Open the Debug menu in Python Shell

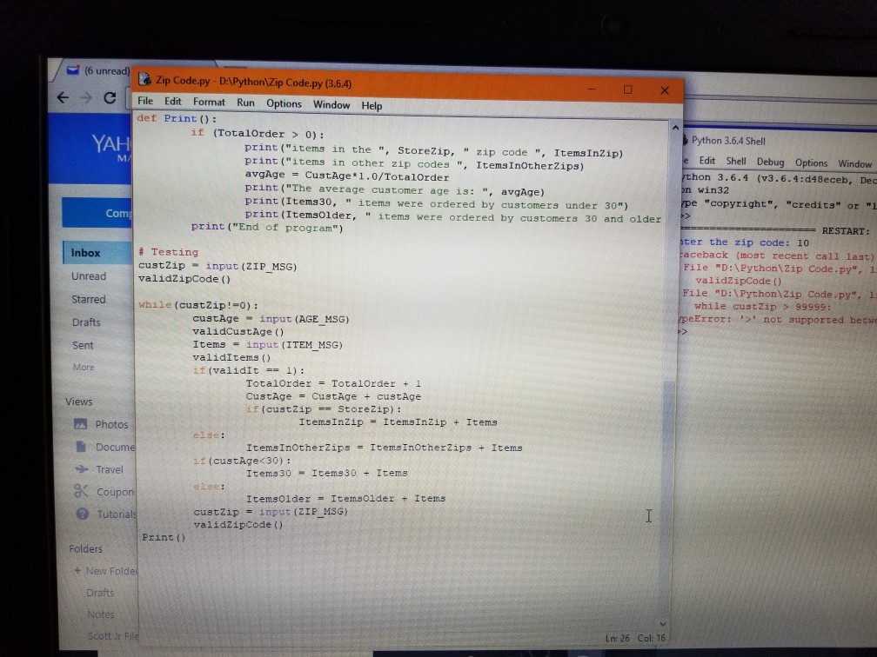[x=771, y=162]
